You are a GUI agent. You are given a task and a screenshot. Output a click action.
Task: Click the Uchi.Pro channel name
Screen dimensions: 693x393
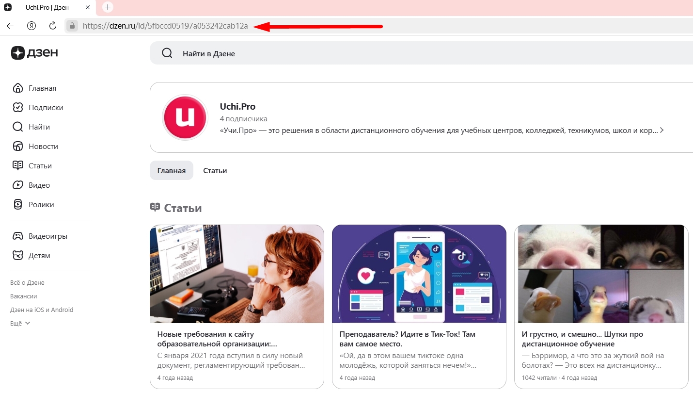(237, 106)
